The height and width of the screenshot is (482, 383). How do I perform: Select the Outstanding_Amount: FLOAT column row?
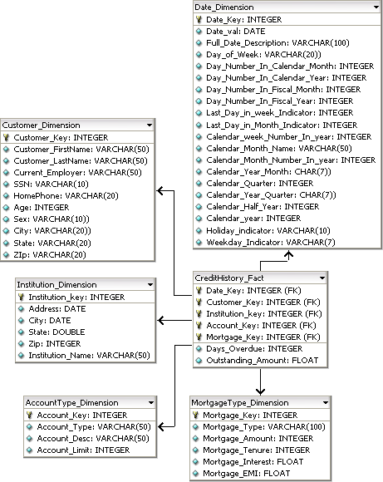(x=260, y=361)
